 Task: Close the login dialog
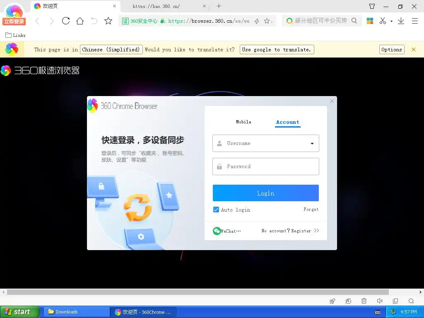[332, 101]
